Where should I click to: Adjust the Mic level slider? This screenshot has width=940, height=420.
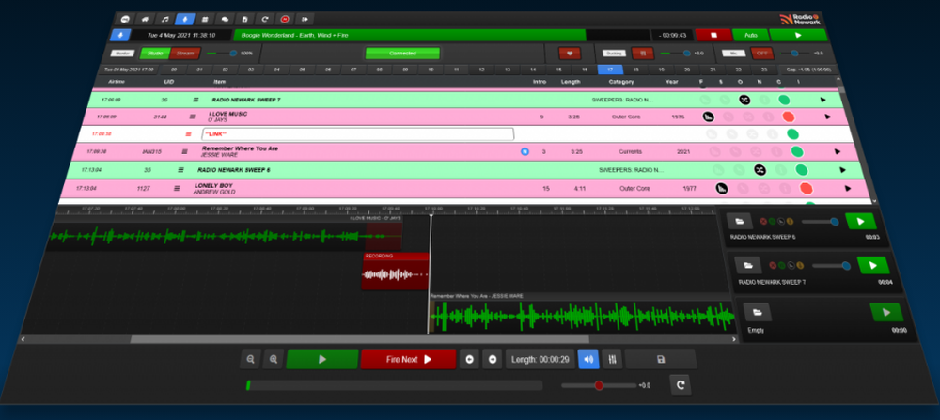click(795, 54)
